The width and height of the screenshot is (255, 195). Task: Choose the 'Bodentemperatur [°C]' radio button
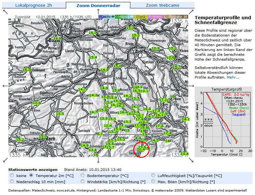tap(83, 175)
